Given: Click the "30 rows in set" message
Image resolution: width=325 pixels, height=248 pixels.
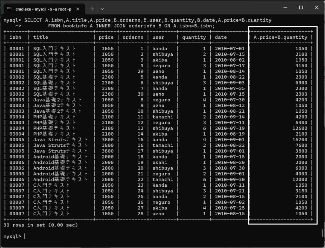Looking at the screenshot, I should click(40, 225).
